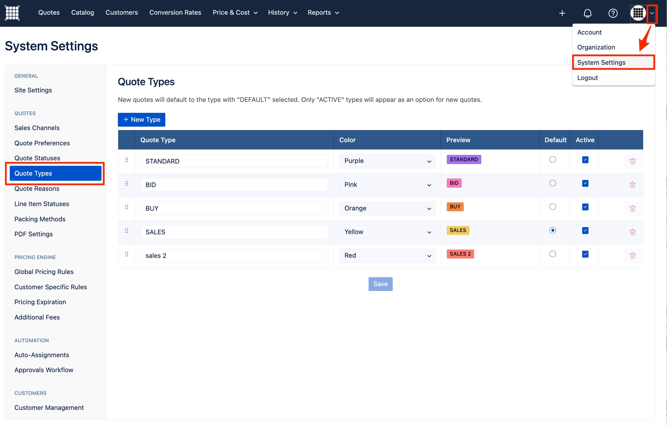Image resolution: width=667 pixels, height=426 pixels.
Task: Open the notifications bell
Action: (x=587, y=13)
